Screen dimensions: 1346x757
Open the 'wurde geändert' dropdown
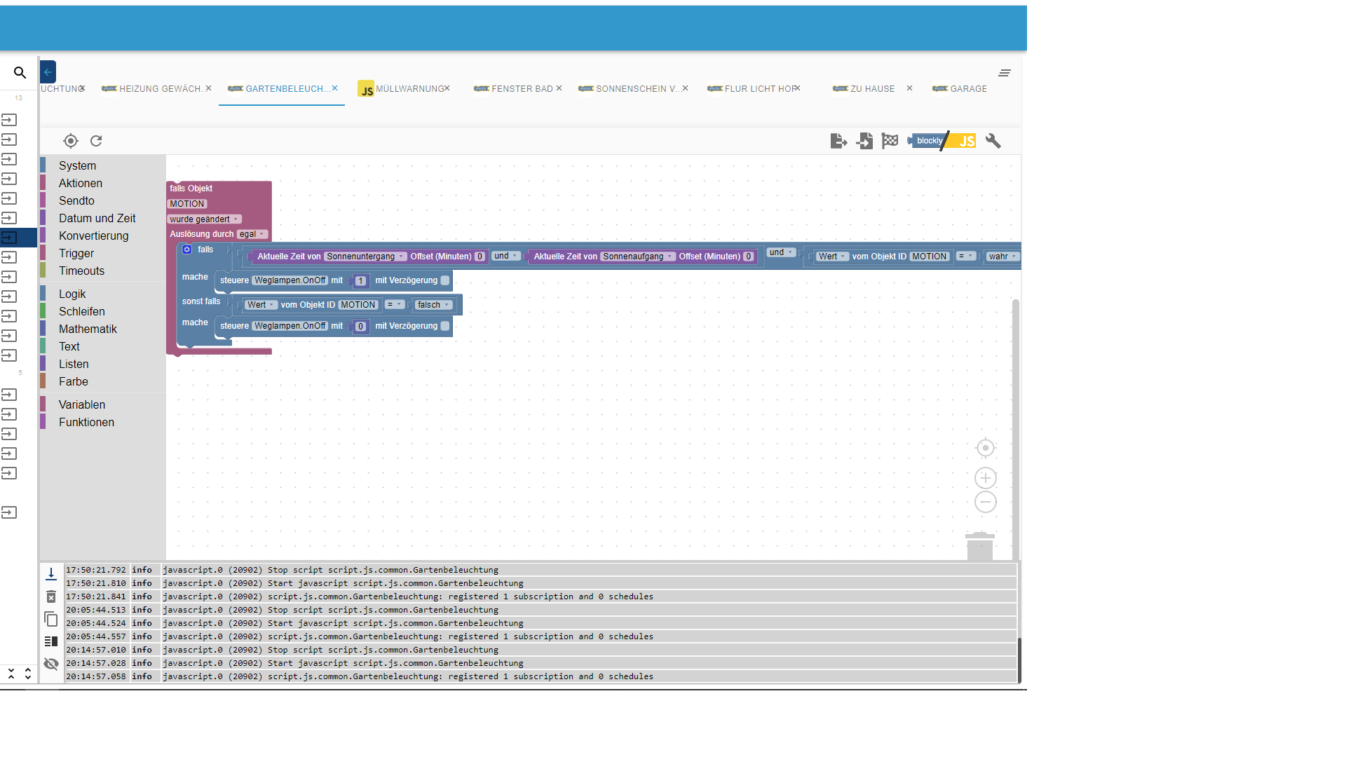pos(204,219)
